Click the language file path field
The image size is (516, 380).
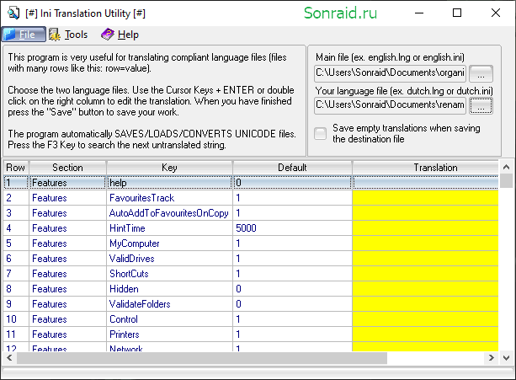(x=390, y=105)
